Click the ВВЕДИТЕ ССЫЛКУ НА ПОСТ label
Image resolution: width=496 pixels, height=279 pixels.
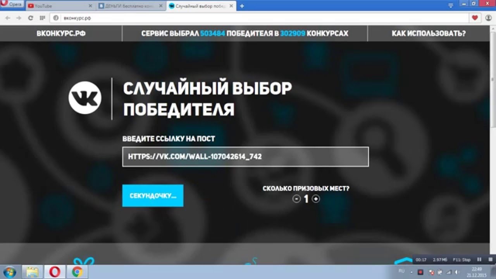point(169,139)
